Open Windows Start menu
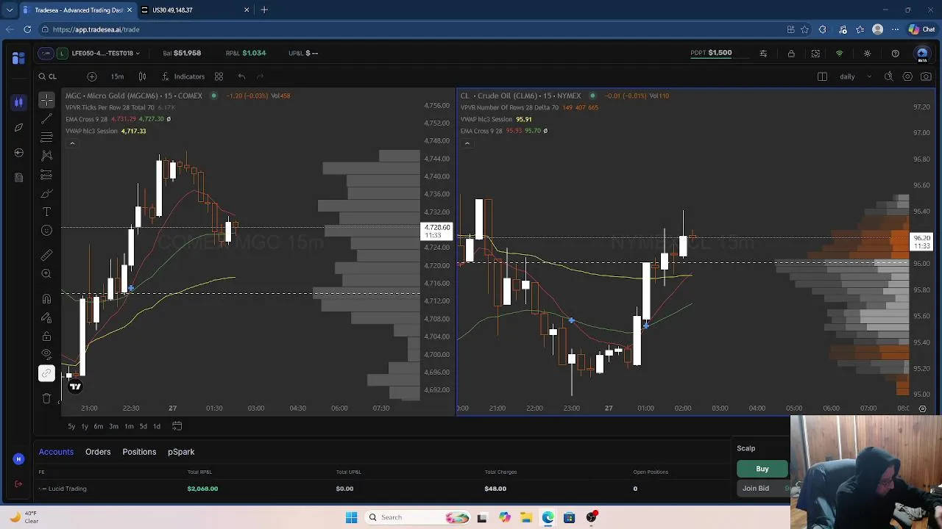Image resolution: width=942 pixels, height=529 pixels. [351, 517]
